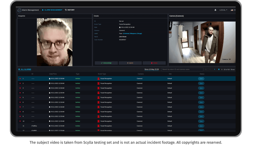The image size is (261, 148).
Task: Click Facial Recognition text in alarm row 10
Action: (106, 121)
